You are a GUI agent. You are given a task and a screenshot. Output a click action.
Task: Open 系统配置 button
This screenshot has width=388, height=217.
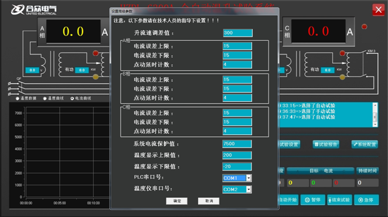(365, 144)
